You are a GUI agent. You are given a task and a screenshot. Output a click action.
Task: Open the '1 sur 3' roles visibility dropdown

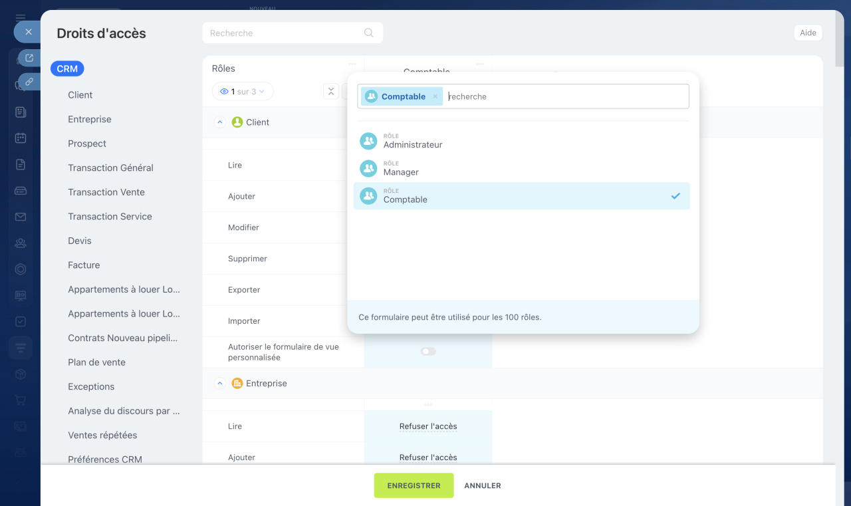click(243, 92)
